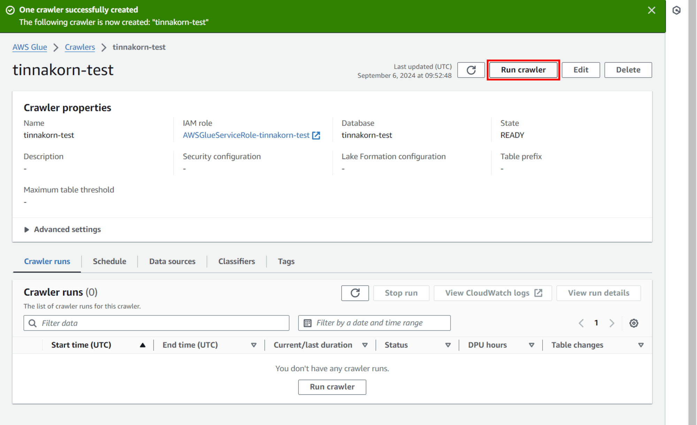Click Database value tinnakorn-test
The image size is (697, 425).
(367, 135)
